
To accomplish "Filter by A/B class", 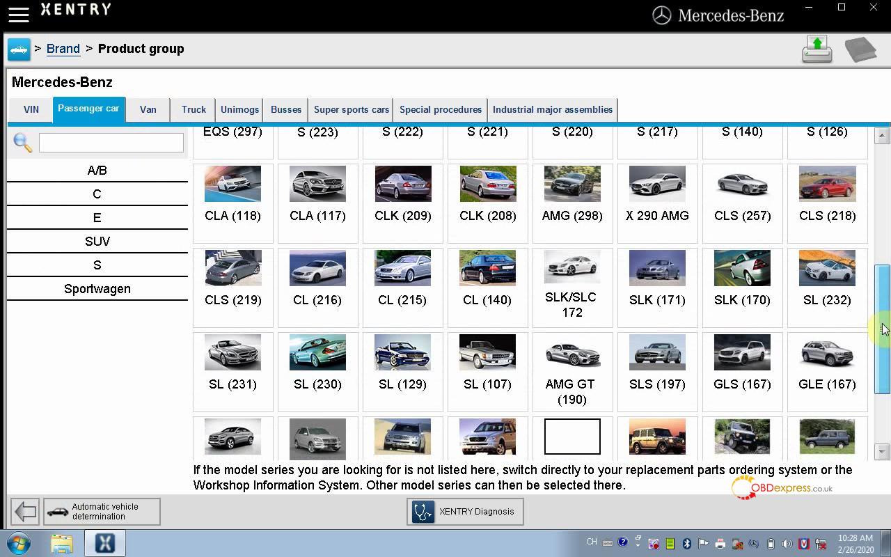I will coord(97,171).
